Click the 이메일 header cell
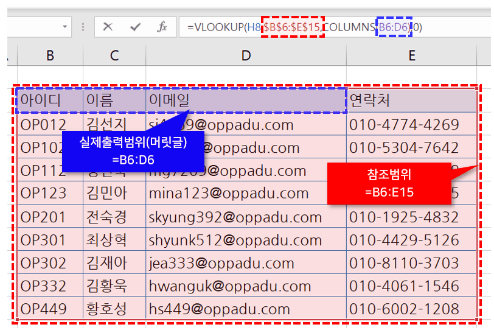 (246, 100)
